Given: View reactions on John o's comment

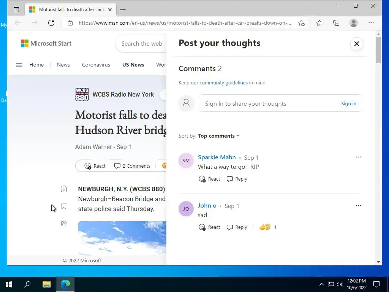Looking at the screenshot, I should 268,227.
